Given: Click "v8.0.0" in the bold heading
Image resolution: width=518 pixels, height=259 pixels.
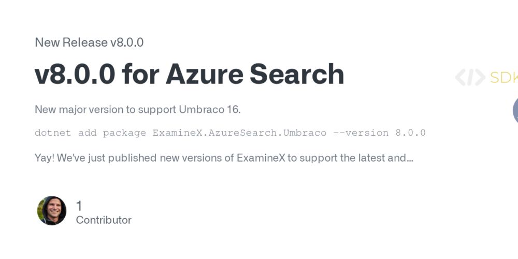Looking at the screenshot, I should (x=75, y=74).
